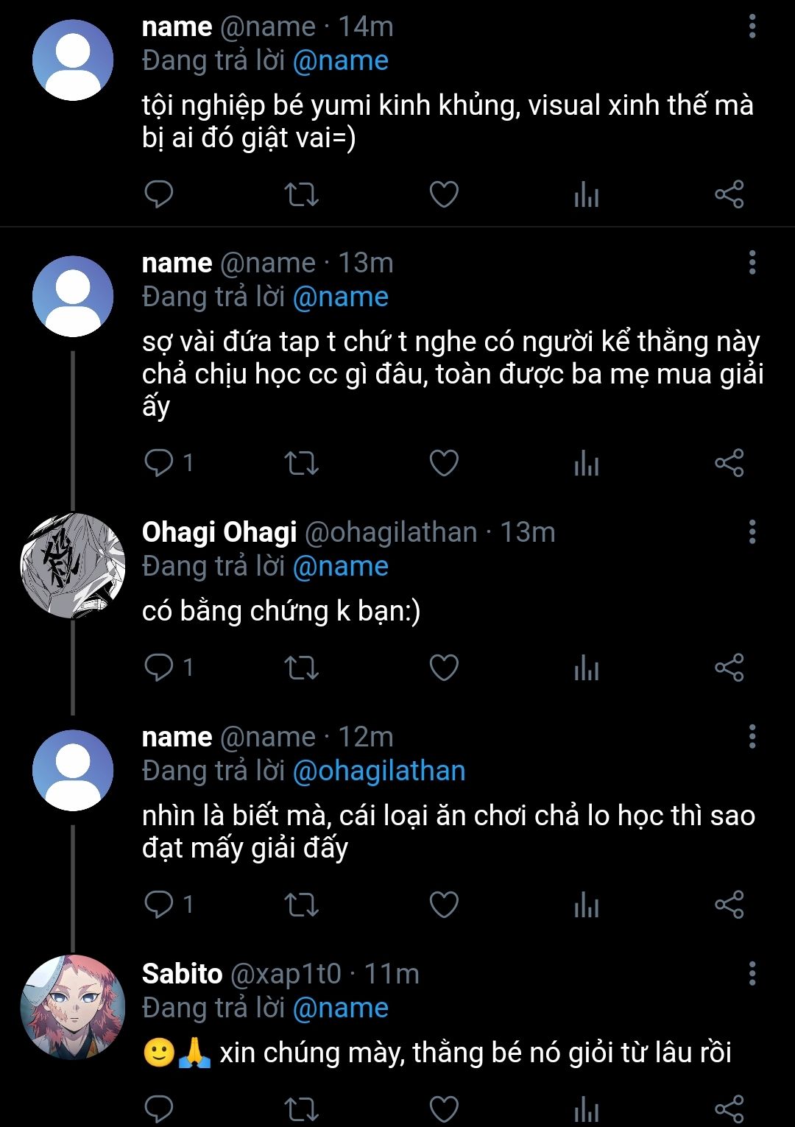Screen dimensions: 795x1127
Task: Open the @ohagilathan mention link
Action: (379, 771)
